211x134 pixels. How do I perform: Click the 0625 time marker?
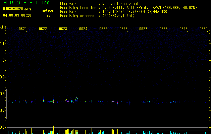coord(103,29)
